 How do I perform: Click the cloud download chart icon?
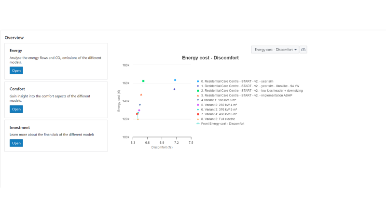[303, 50]
